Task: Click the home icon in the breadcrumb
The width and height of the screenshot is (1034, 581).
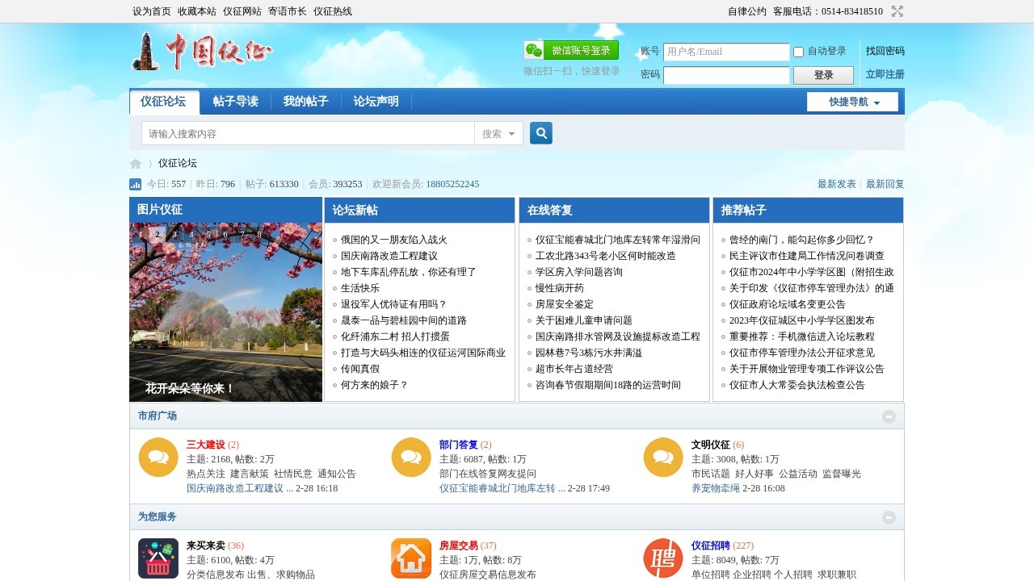Action: tap(135, 163)
